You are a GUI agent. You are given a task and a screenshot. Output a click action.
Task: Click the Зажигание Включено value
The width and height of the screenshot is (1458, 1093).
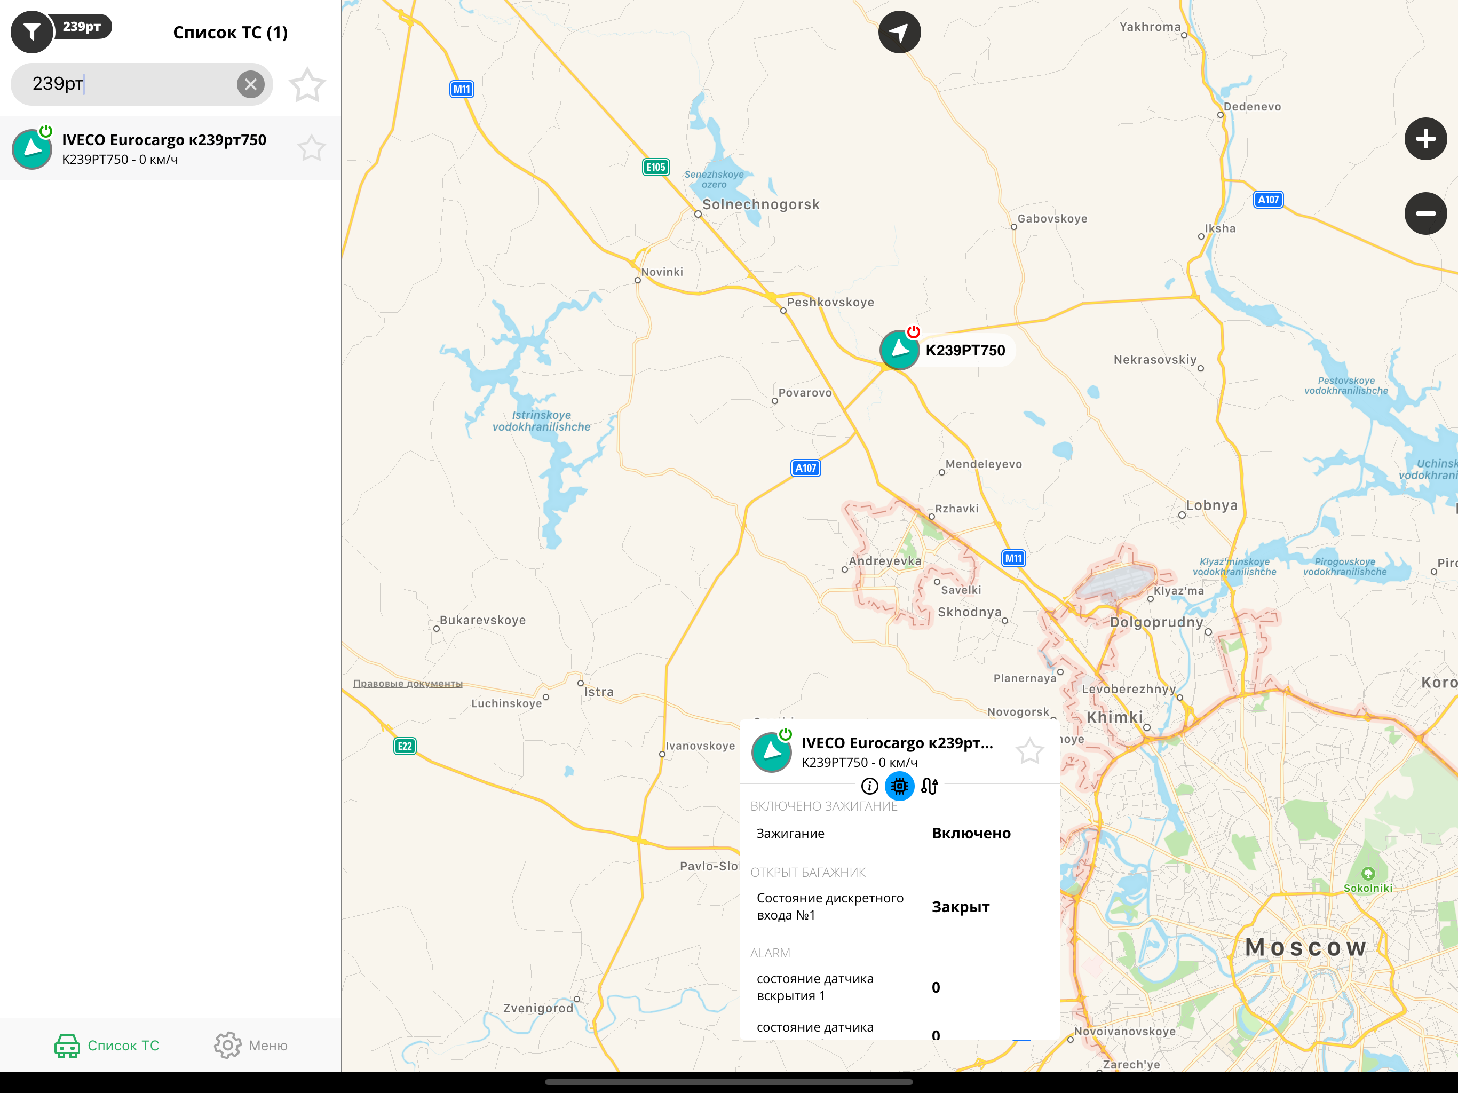(971, 833)
